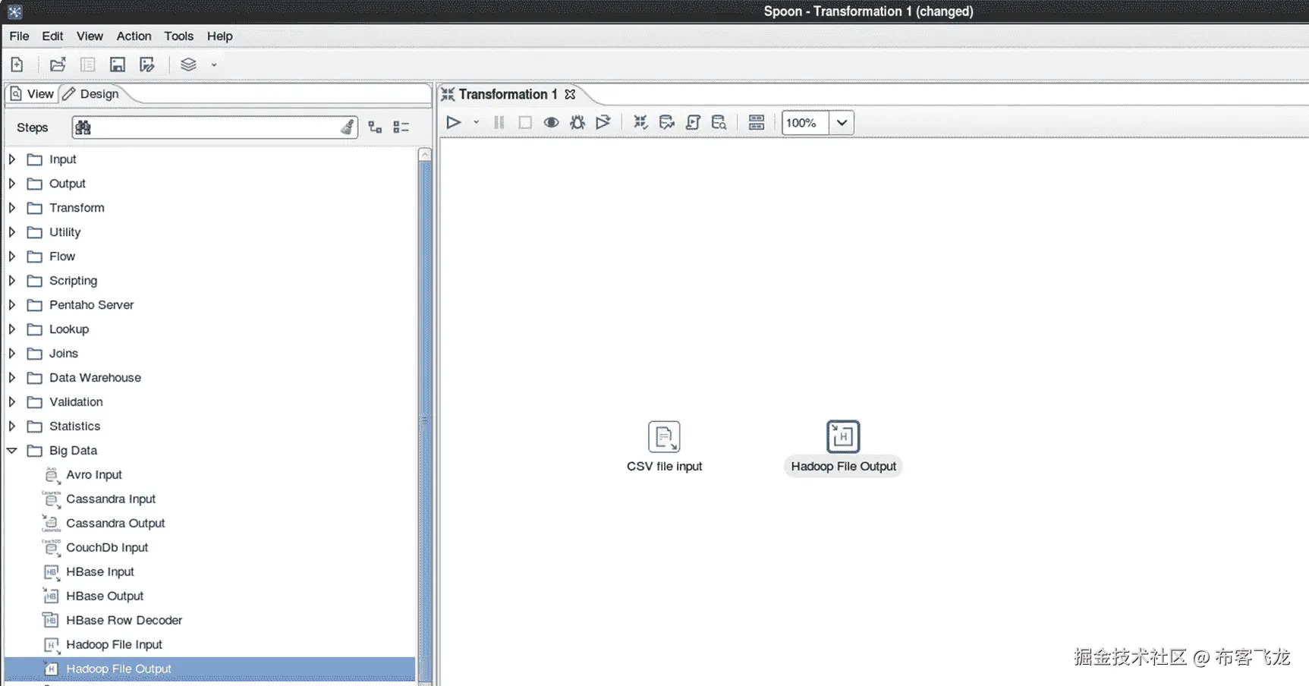Click the 100% zoom value field
This screenshot has height=686, width=1309.
[806, 123]
